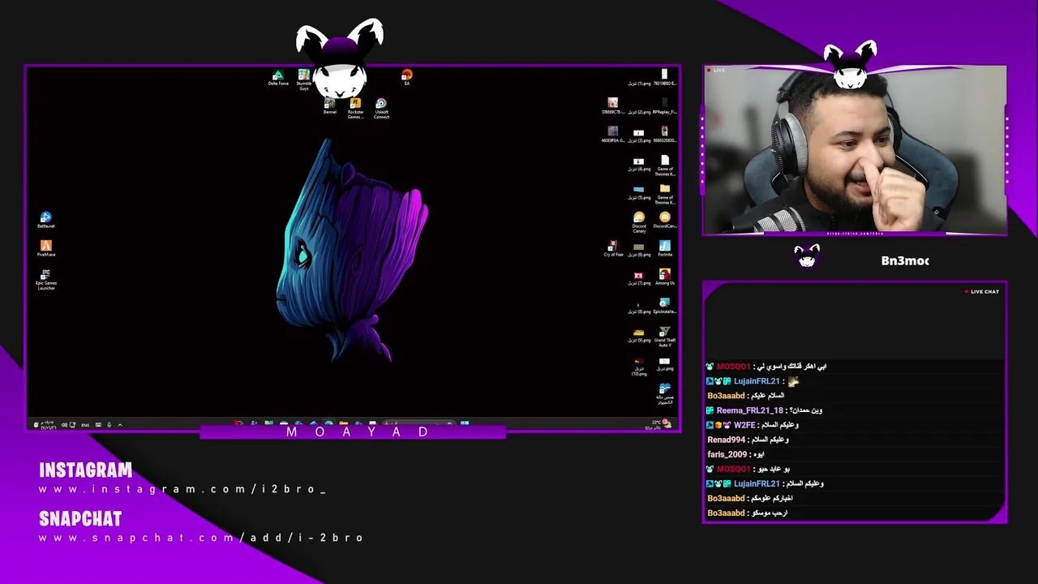Expand the hidden tray icons chevron
Screen dimensions: 1038x584
tap(120, 425)
